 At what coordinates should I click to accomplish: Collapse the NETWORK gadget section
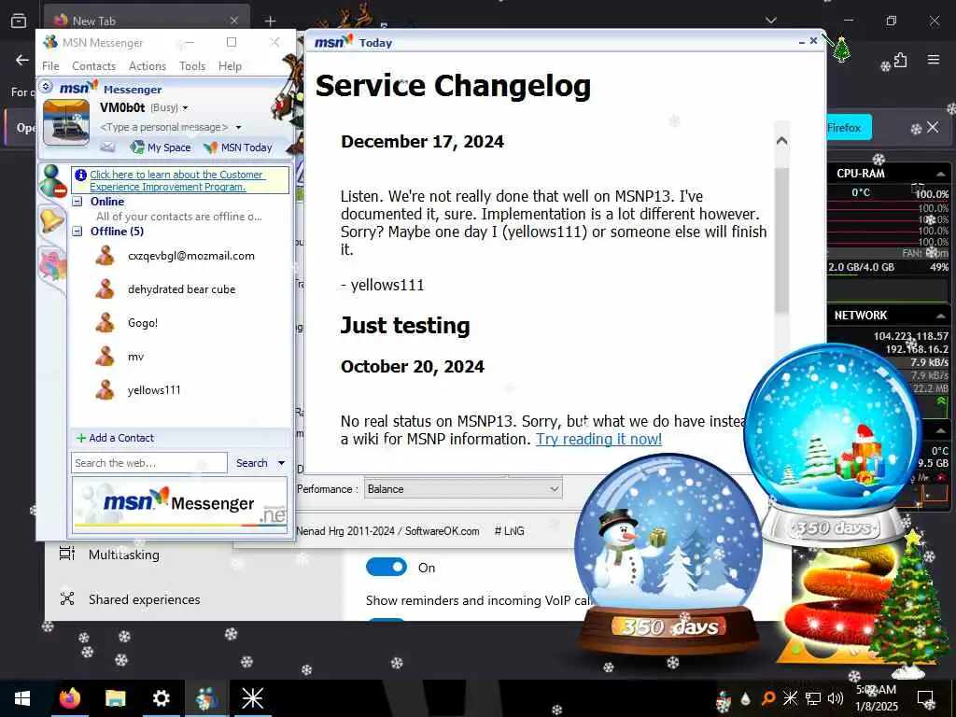click(x=941, y=316)
